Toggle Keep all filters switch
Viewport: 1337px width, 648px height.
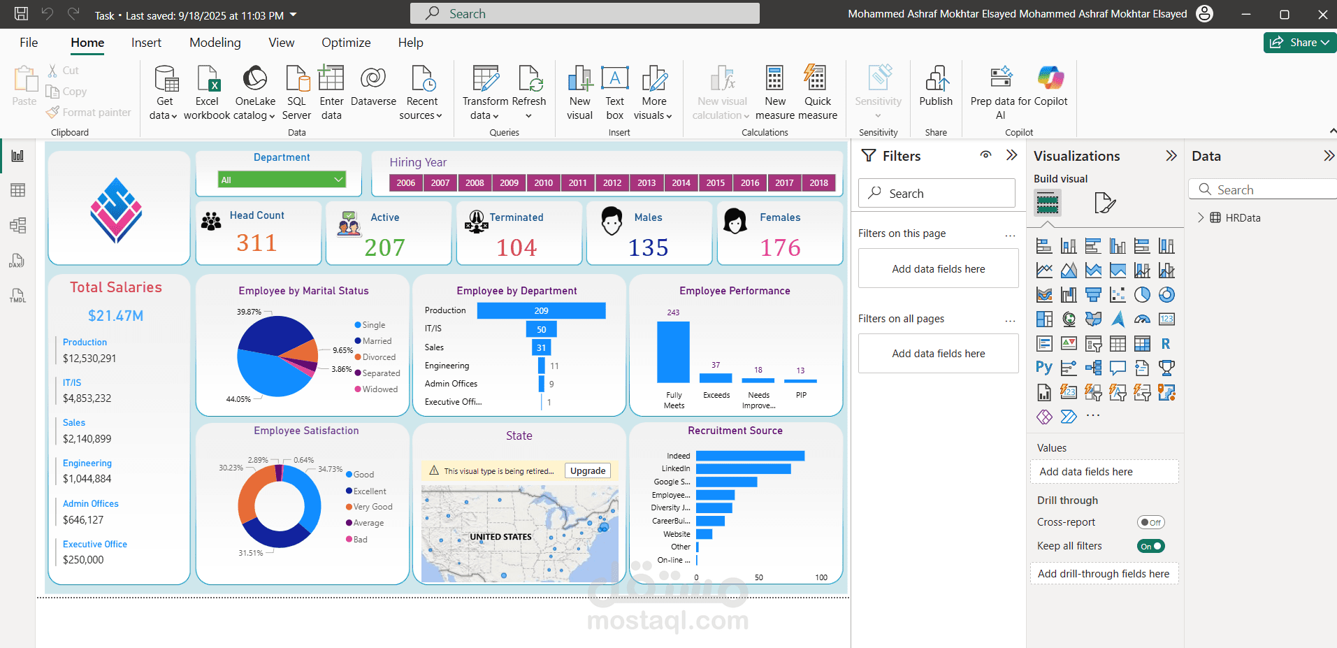click(x=1150, y=546)
